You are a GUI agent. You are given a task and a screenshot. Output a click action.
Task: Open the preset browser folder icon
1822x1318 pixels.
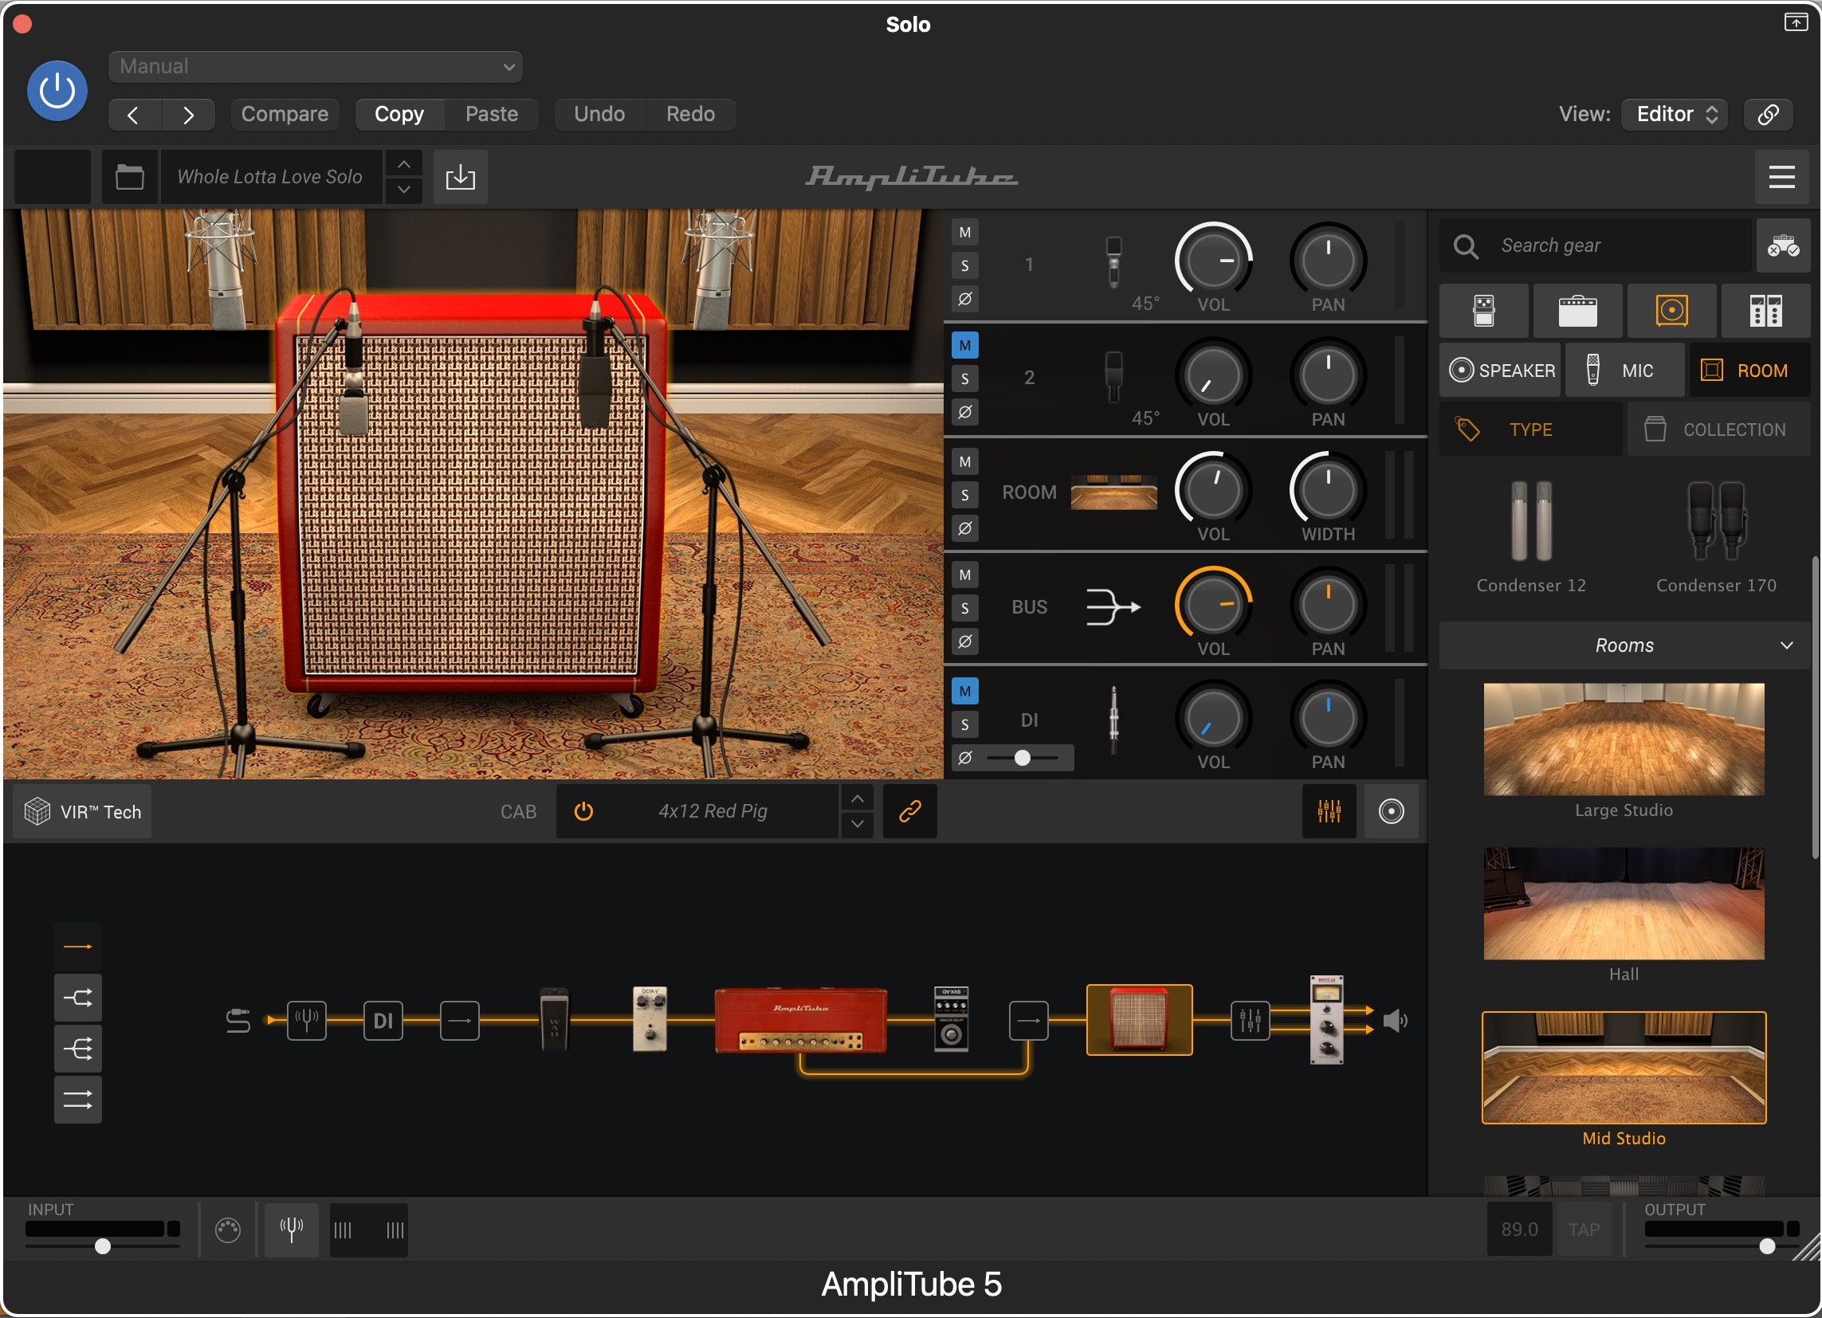129,177
